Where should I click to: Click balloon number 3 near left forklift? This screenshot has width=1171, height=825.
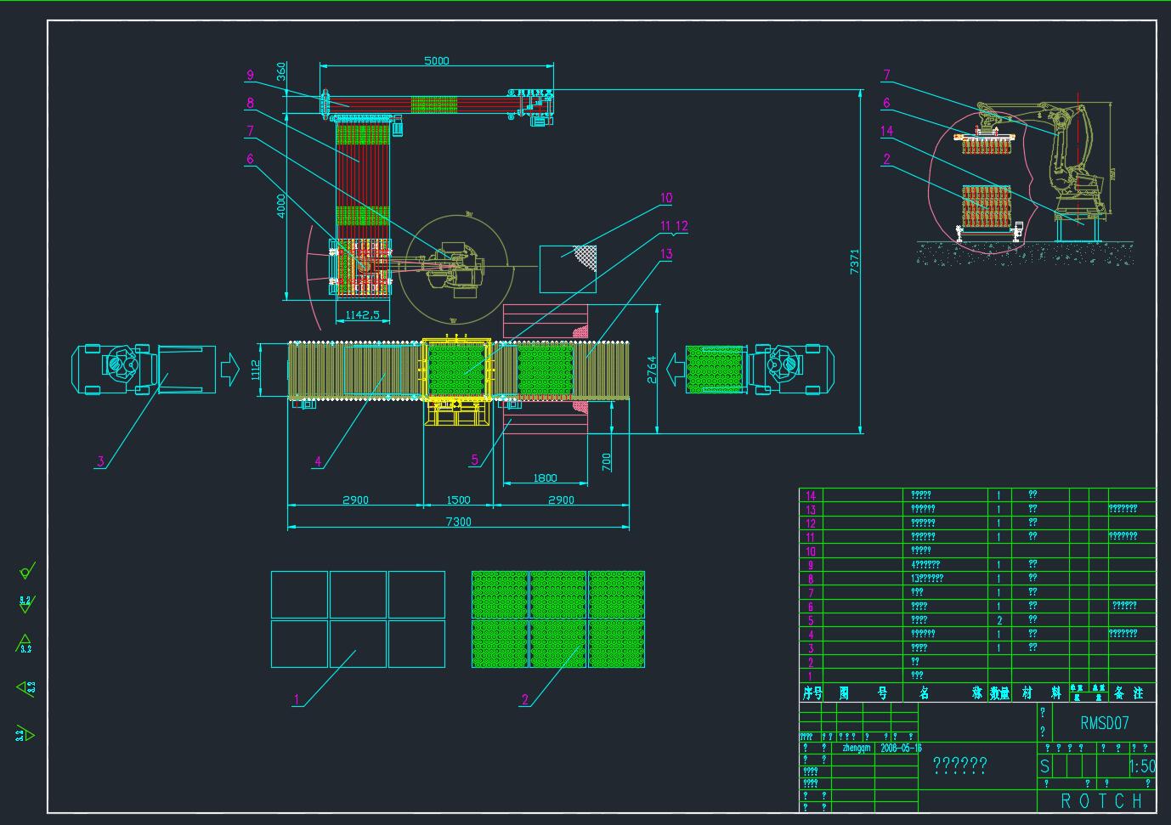[x=100, y=461]
